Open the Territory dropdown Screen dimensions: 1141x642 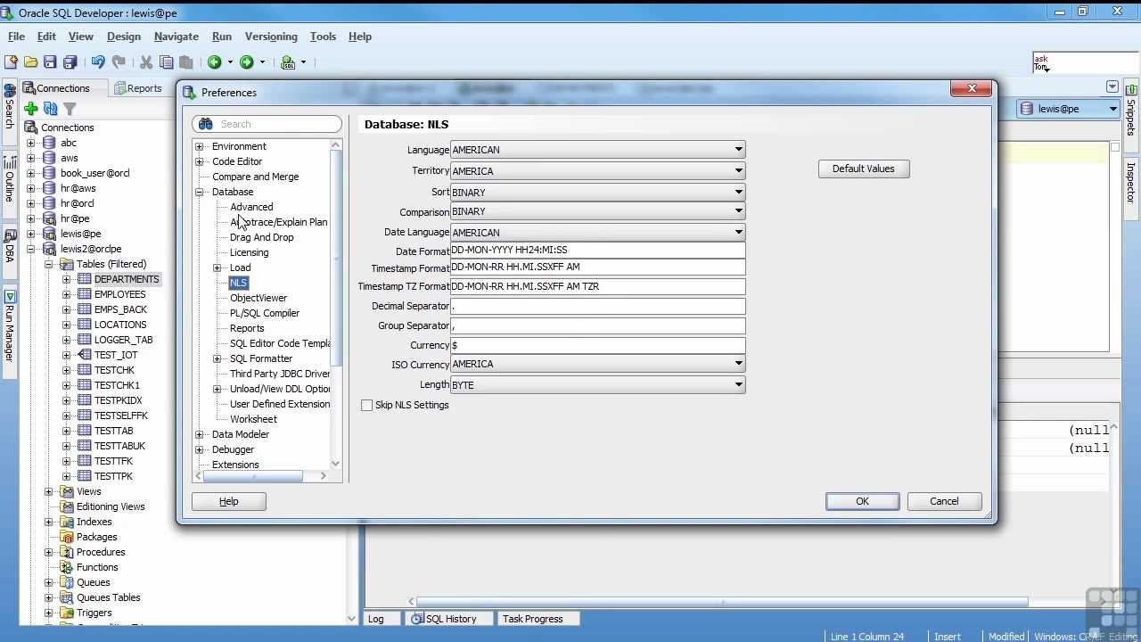pos(738,170)
